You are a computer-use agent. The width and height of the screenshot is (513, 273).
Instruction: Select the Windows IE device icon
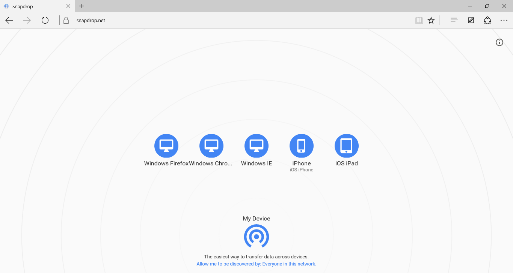[x=256, y=146]
